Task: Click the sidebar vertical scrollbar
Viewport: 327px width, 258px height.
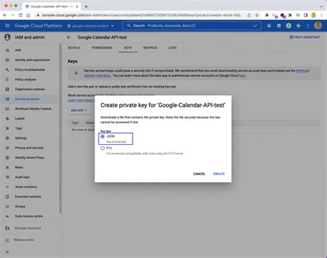Action: point(60,128)
